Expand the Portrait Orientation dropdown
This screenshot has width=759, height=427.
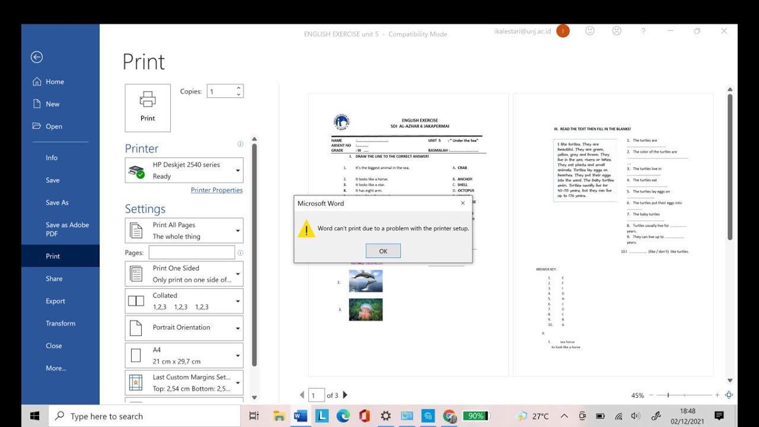click(184, 328)
